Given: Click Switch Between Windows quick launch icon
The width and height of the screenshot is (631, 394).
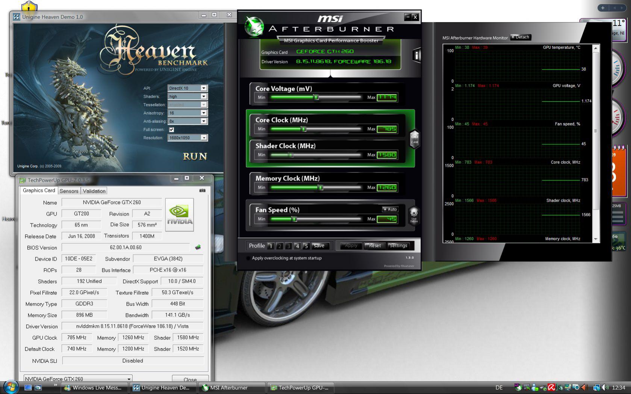Looking at the screenshot, I should point(38,387).
